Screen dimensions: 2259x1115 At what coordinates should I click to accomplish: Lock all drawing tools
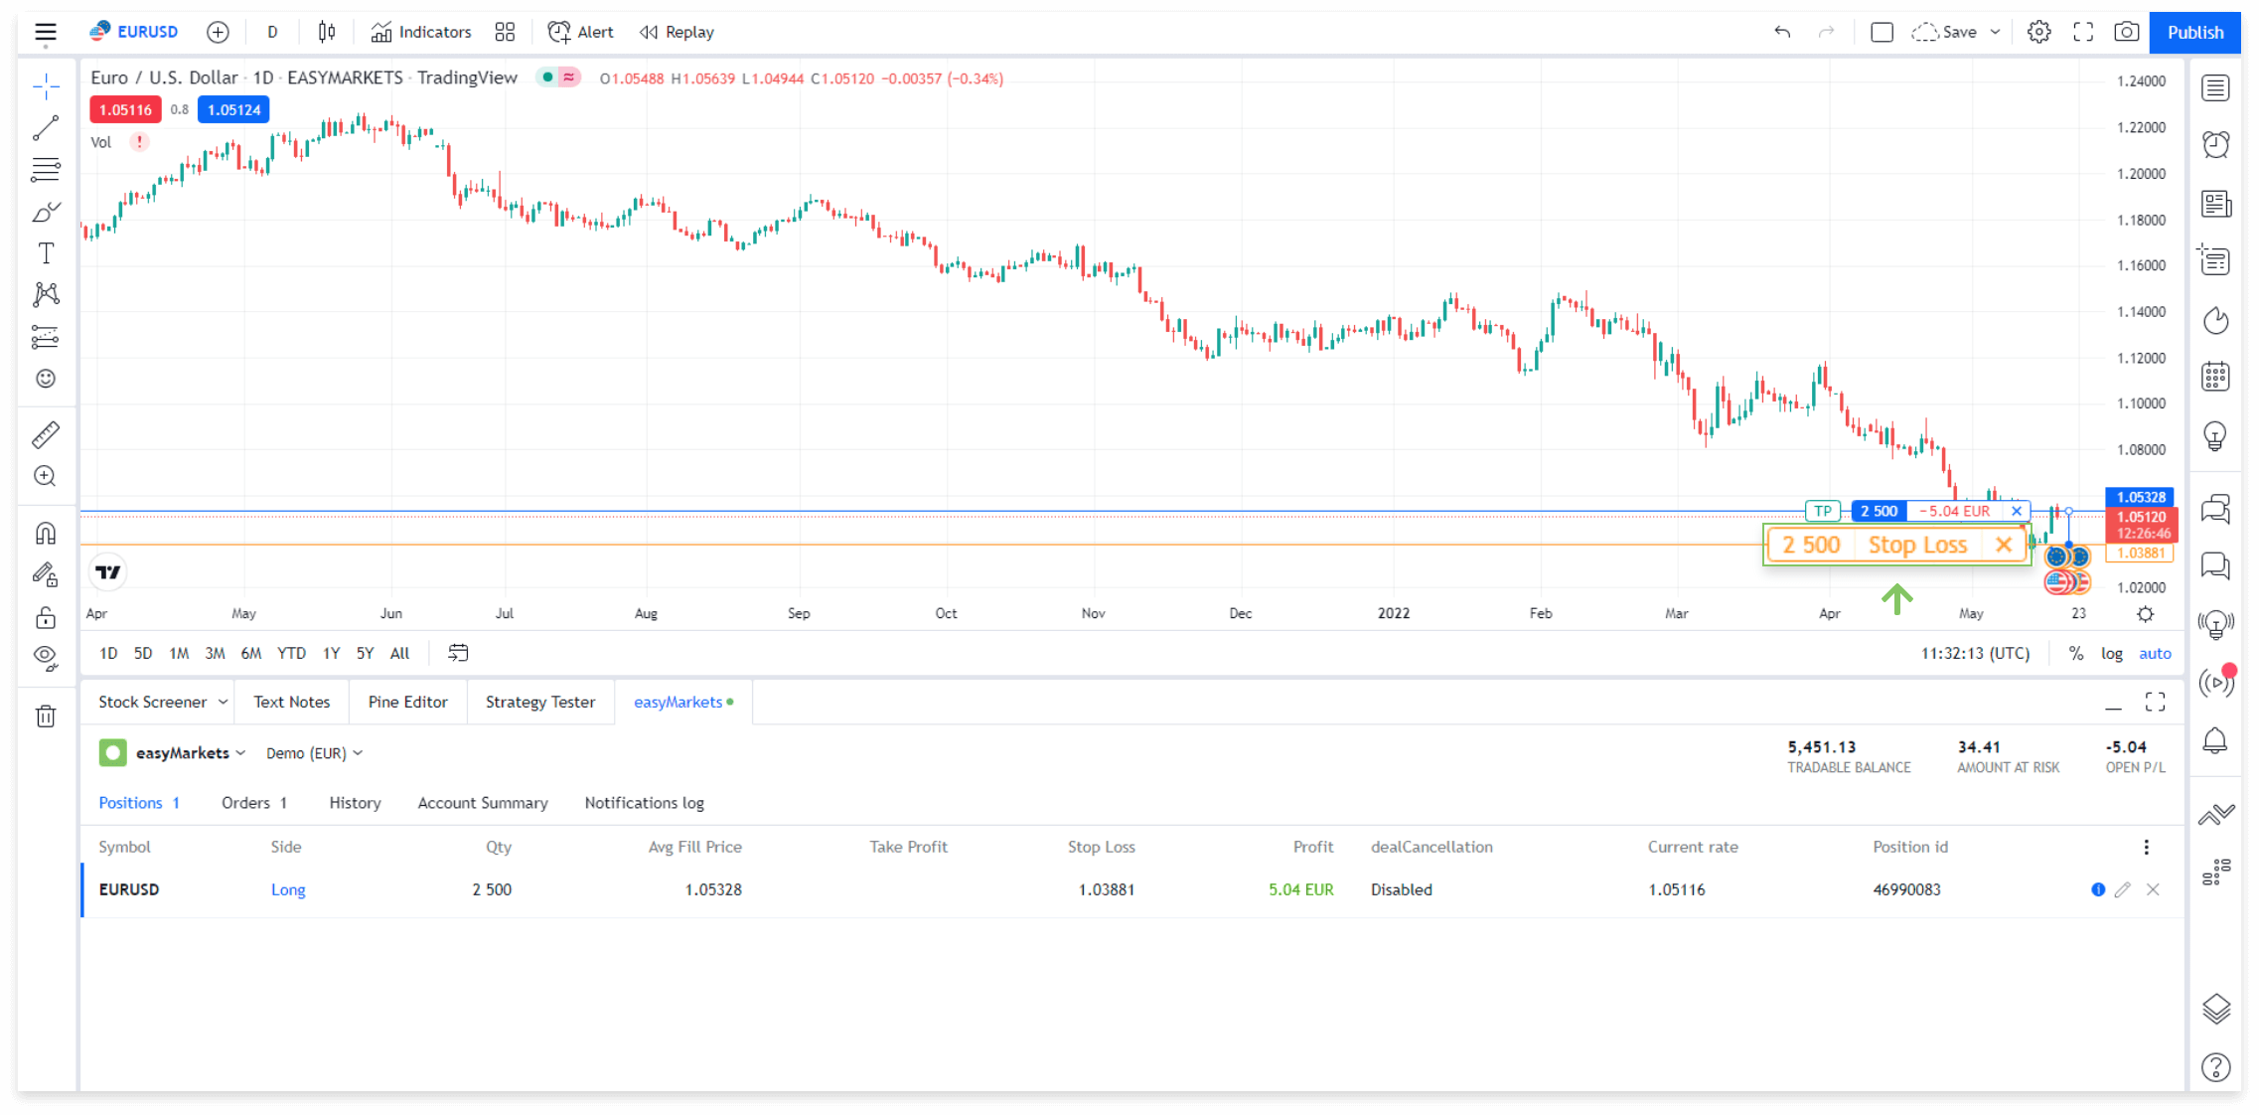click(46, 617)
